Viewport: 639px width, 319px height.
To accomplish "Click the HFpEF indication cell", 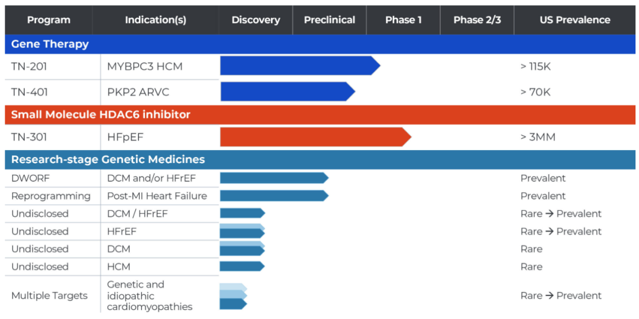I will (x=160, y=137).
